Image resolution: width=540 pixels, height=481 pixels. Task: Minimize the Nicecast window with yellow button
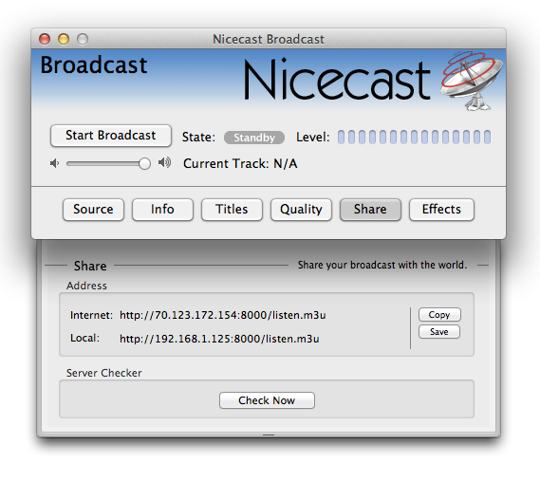pos(64,39)
